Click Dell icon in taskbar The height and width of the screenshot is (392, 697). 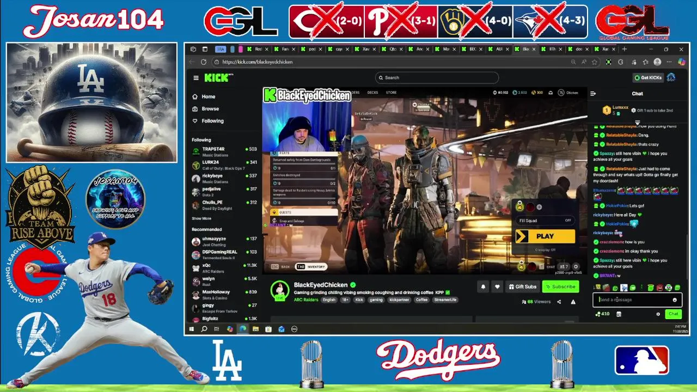click(294, 329)
